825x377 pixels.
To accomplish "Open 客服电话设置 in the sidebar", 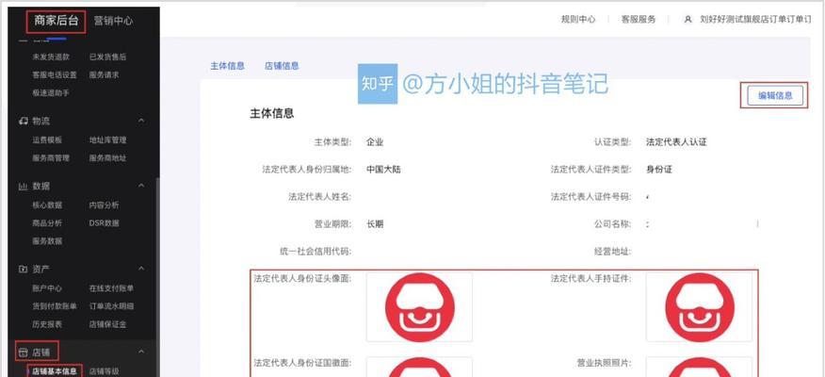I will pos(55,74).
